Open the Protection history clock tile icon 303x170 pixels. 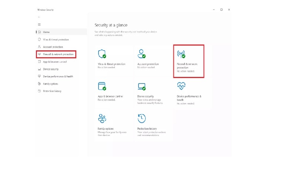pyautogui.click(x=141, y=118)
